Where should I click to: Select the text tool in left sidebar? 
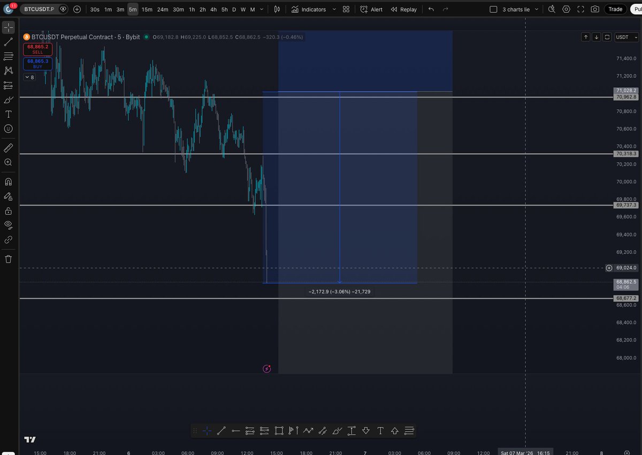point(9,114)
